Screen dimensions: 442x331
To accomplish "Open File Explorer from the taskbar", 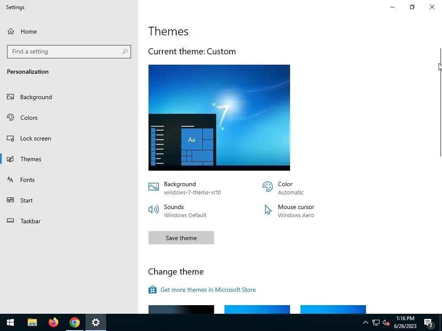I will [x=32, y=322].
